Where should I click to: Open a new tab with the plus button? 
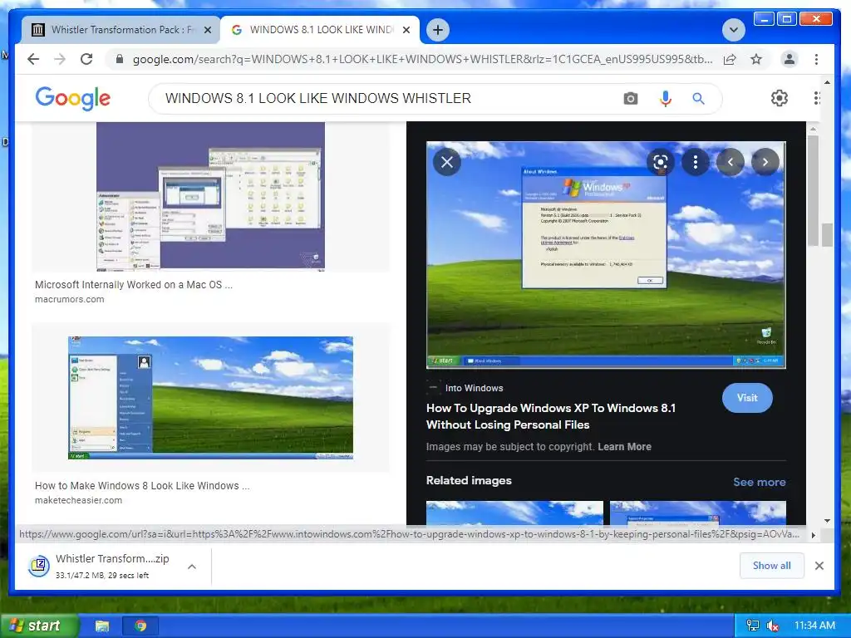tap(438, 30)
